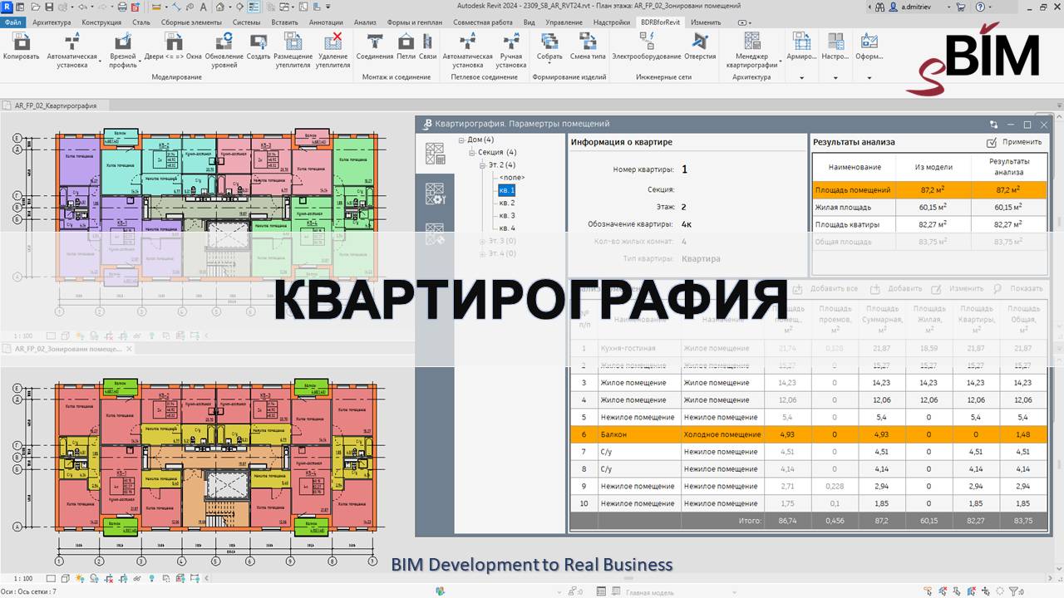Switch to the Архитектура ribbon tab
The width and height of the screenshot is (1064, 598).
(52, 22)
